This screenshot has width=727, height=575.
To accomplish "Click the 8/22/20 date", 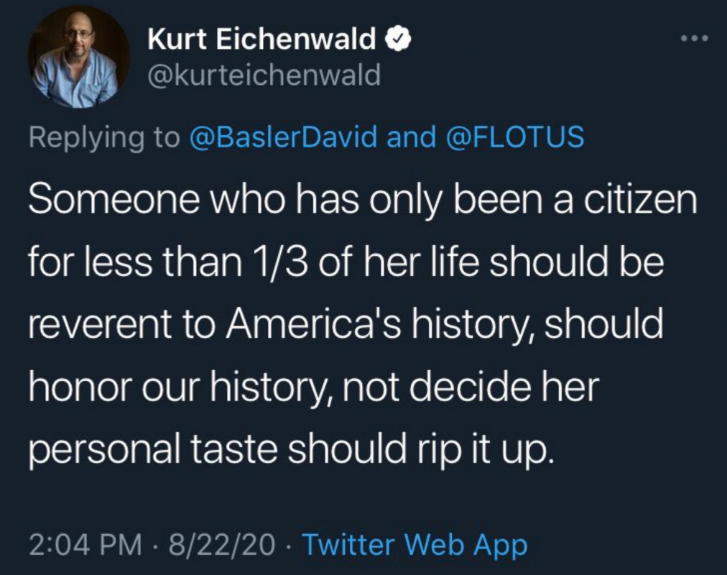I will click(x=222, y=544).
